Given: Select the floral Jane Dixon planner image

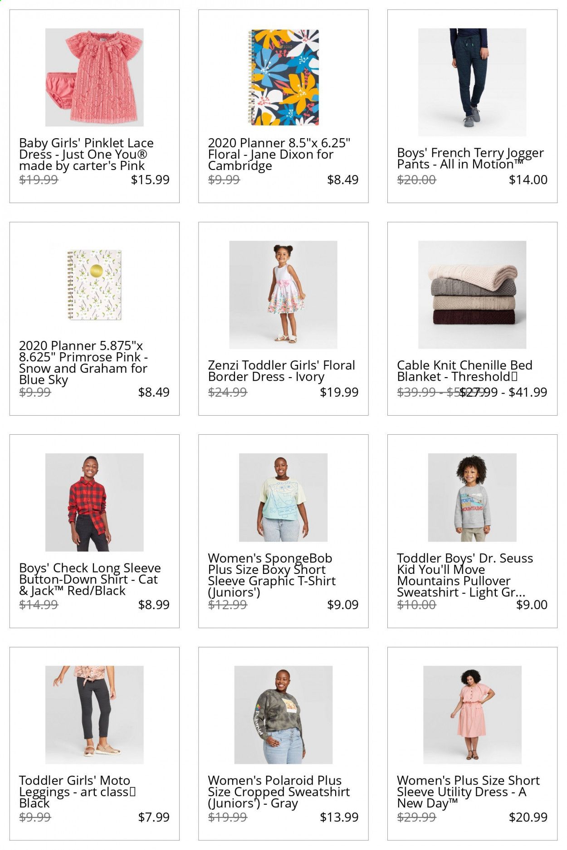Looking at the screenshot, I should pos(283,78).
